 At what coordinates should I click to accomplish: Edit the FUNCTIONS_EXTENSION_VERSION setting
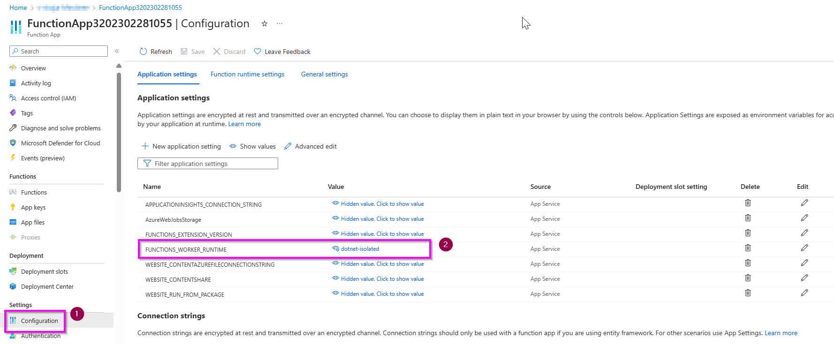click(804, 233)
